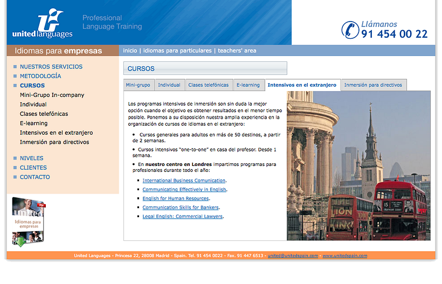The width and height of the screenshot is (442, 284).
Task: Open NIVELES in the sidebar
Action: pyautogui.click(x=32, y=158)
